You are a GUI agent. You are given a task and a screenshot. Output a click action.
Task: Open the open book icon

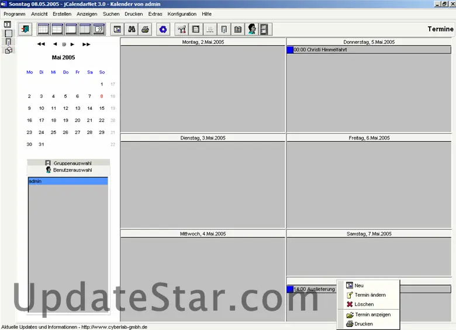pos(238,29)
